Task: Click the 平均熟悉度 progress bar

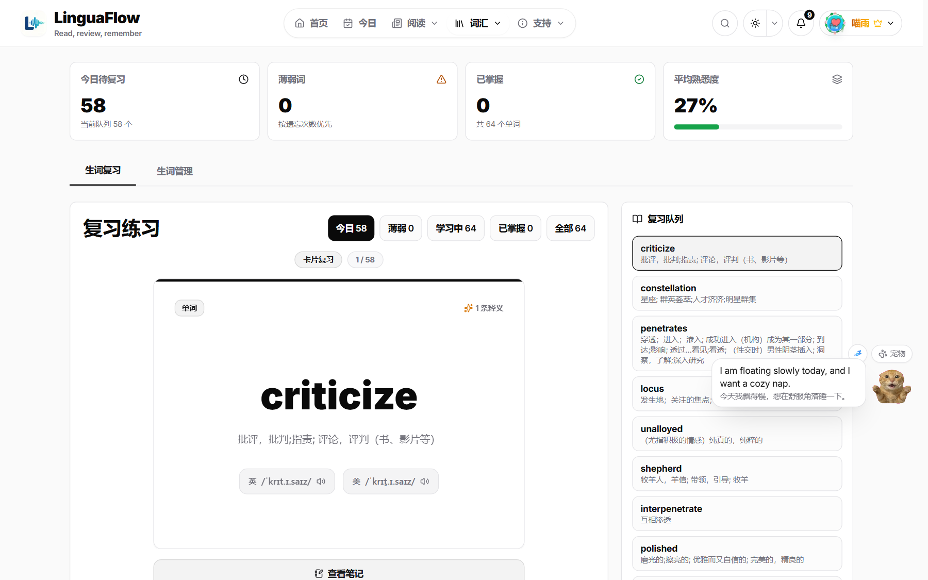Action: (x=758, y=127)
